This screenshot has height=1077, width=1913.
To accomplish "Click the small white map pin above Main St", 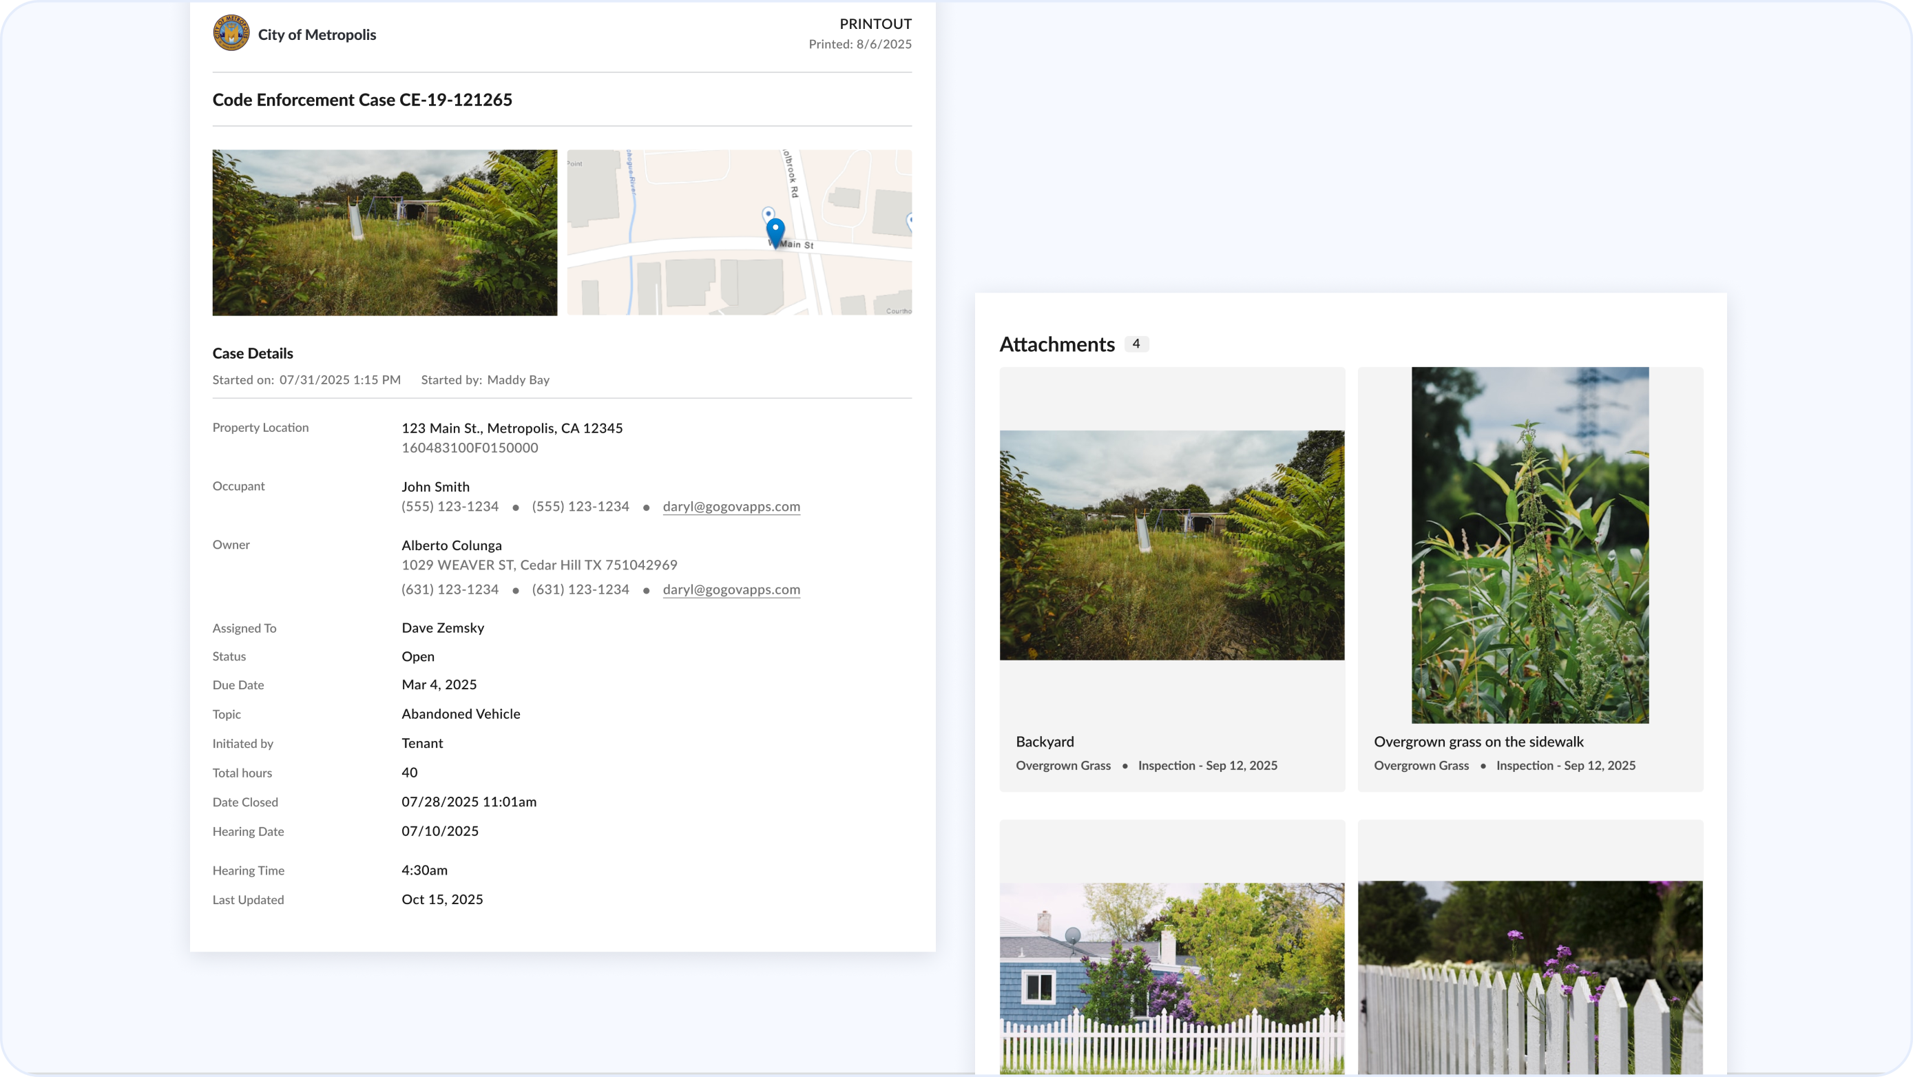I will tap(769, 214).
